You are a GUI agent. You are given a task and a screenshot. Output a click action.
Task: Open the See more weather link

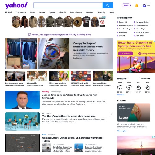tap(121, 95)
